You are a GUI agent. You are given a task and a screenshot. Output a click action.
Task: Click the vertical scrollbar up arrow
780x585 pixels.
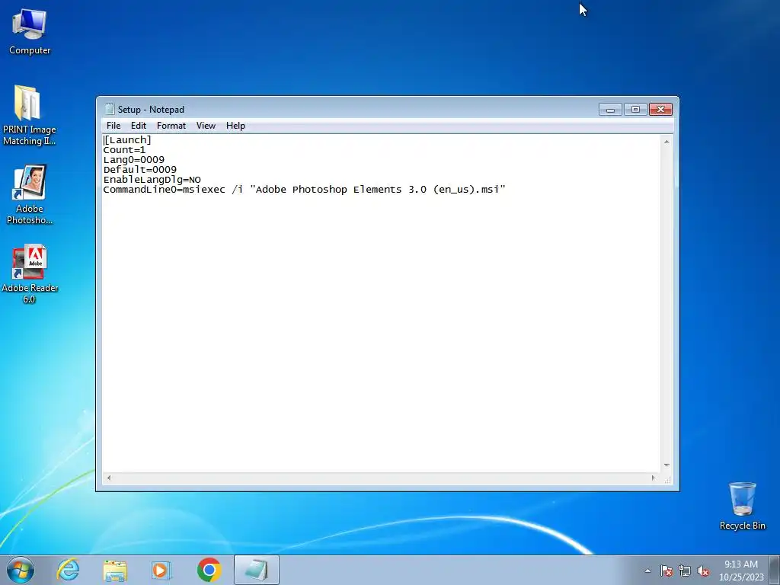tap(667, 142)
